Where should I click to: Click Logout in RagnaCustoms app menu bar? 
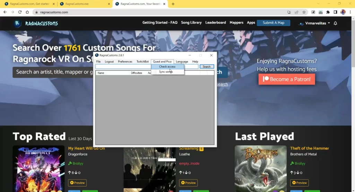click(109, 62)
